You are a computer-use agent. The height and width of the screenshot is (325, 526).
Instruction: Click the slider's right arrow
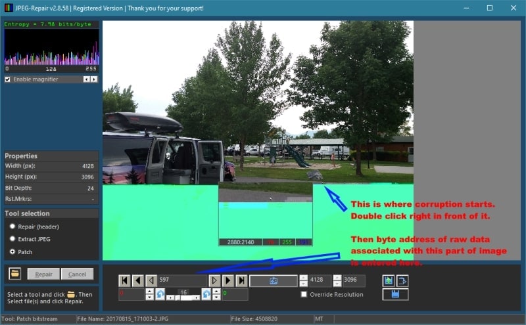click(197, 297)
